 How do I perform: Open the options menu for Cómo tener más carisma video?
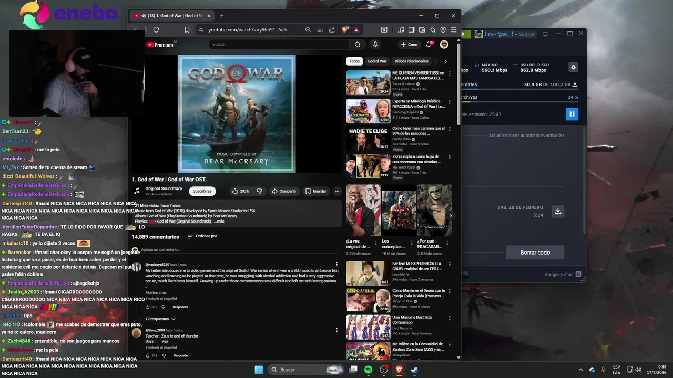click(x=450, y=129)
